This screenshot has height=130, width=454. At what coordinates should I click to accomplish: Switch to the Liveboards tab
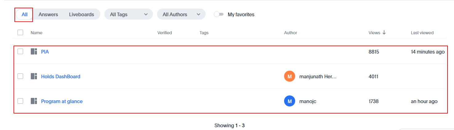coord(82,14)
